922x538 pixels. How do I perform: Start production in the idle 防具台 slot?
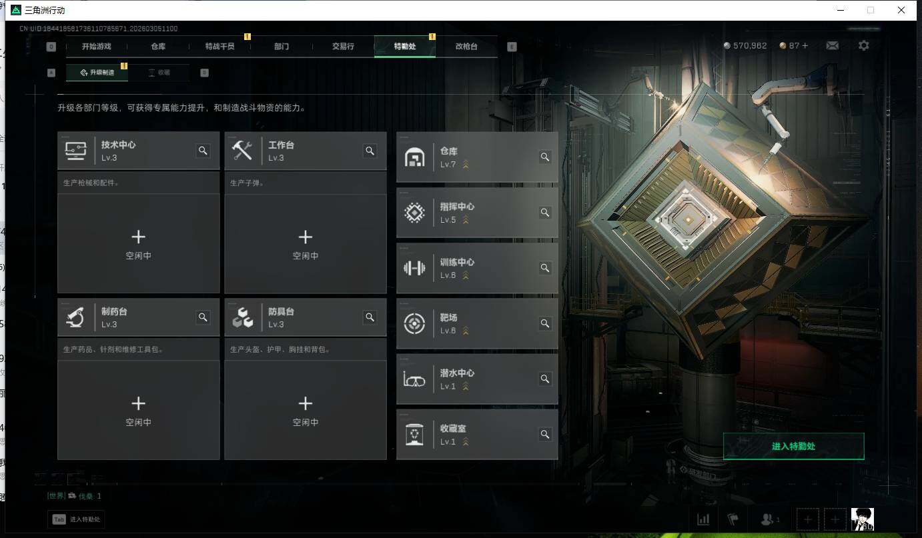click(306, 411)
